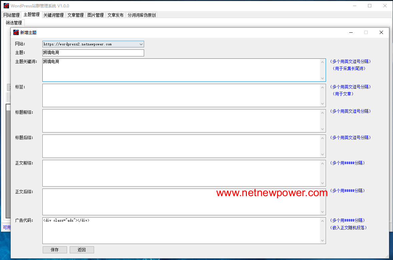Click the 广告代码 text area

[x=184, y=231]
